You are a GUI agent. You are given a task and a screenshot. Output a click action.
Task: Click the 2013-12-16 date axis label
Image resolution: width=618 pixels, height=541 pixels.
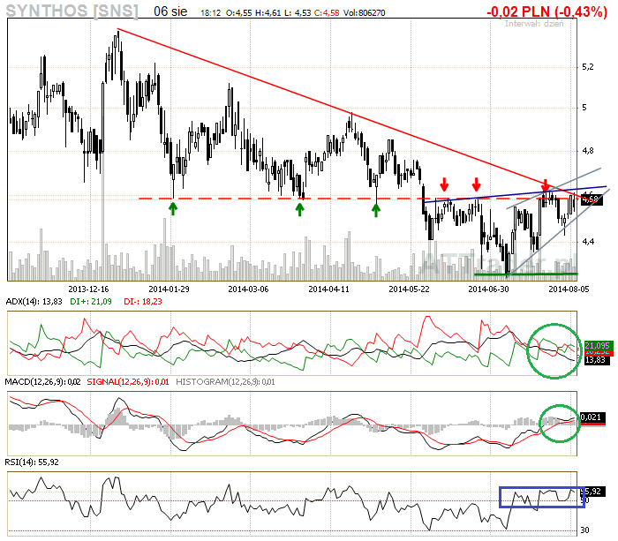(88, 289)
